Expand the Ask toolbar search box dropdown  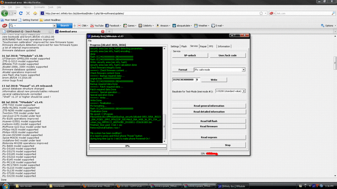point(54,26)
